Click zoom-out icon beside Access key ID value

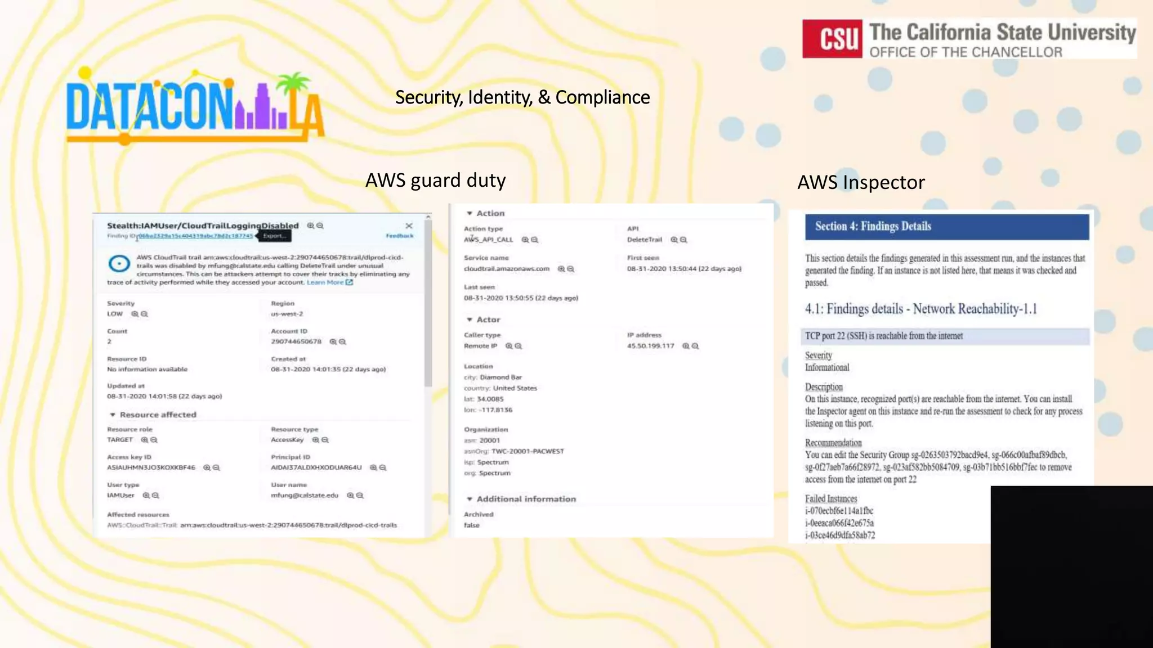pyautogui.click(x=216, y=467)
